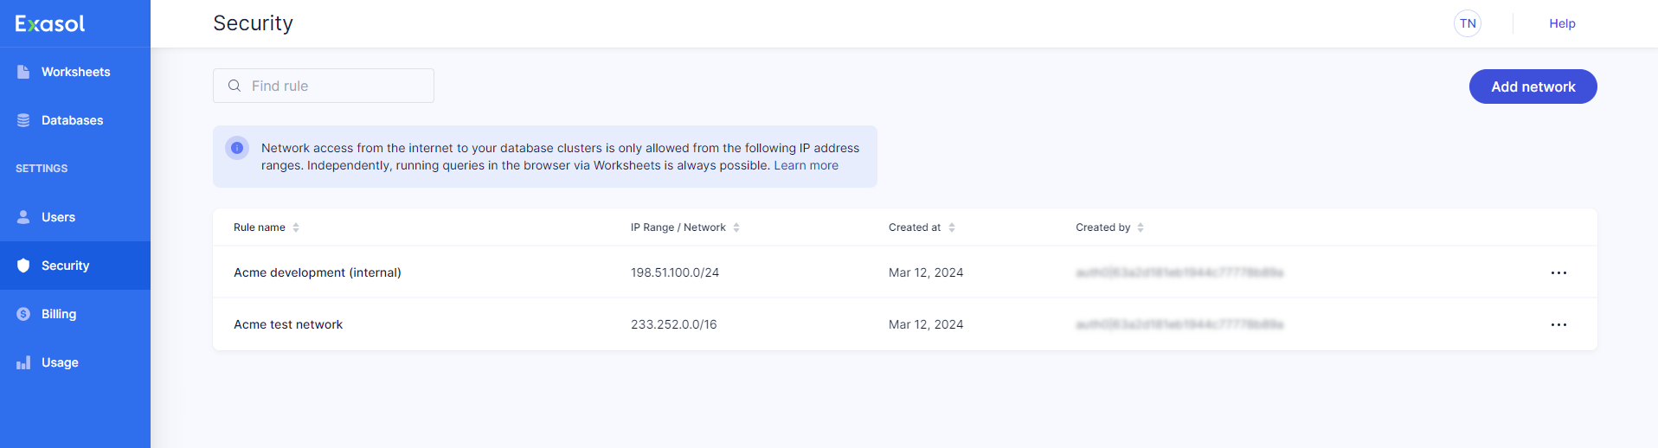Sort by Rule name column
Image resolution: width=1658 pixels, height=448 pixels.
click(296, 227)
